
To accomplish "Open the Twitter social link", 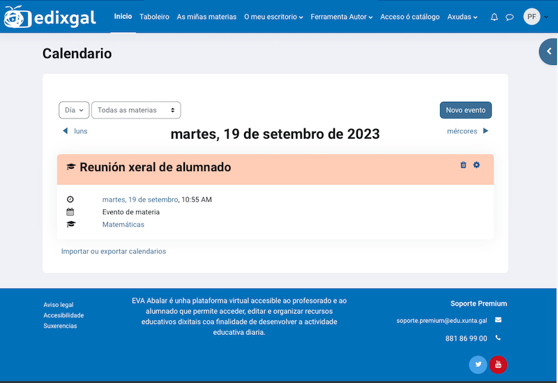I will [478, 364].
